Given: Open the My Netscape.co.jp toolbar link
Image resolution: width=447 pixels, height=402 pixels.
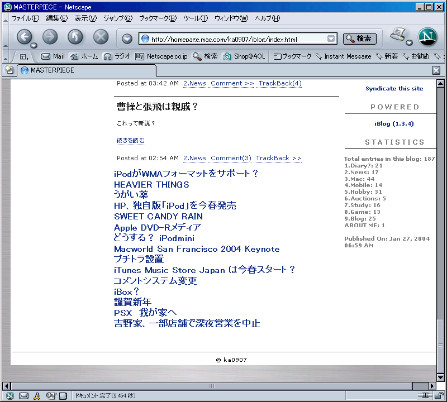Looking at the screenshot, I should tap(161, 56).
